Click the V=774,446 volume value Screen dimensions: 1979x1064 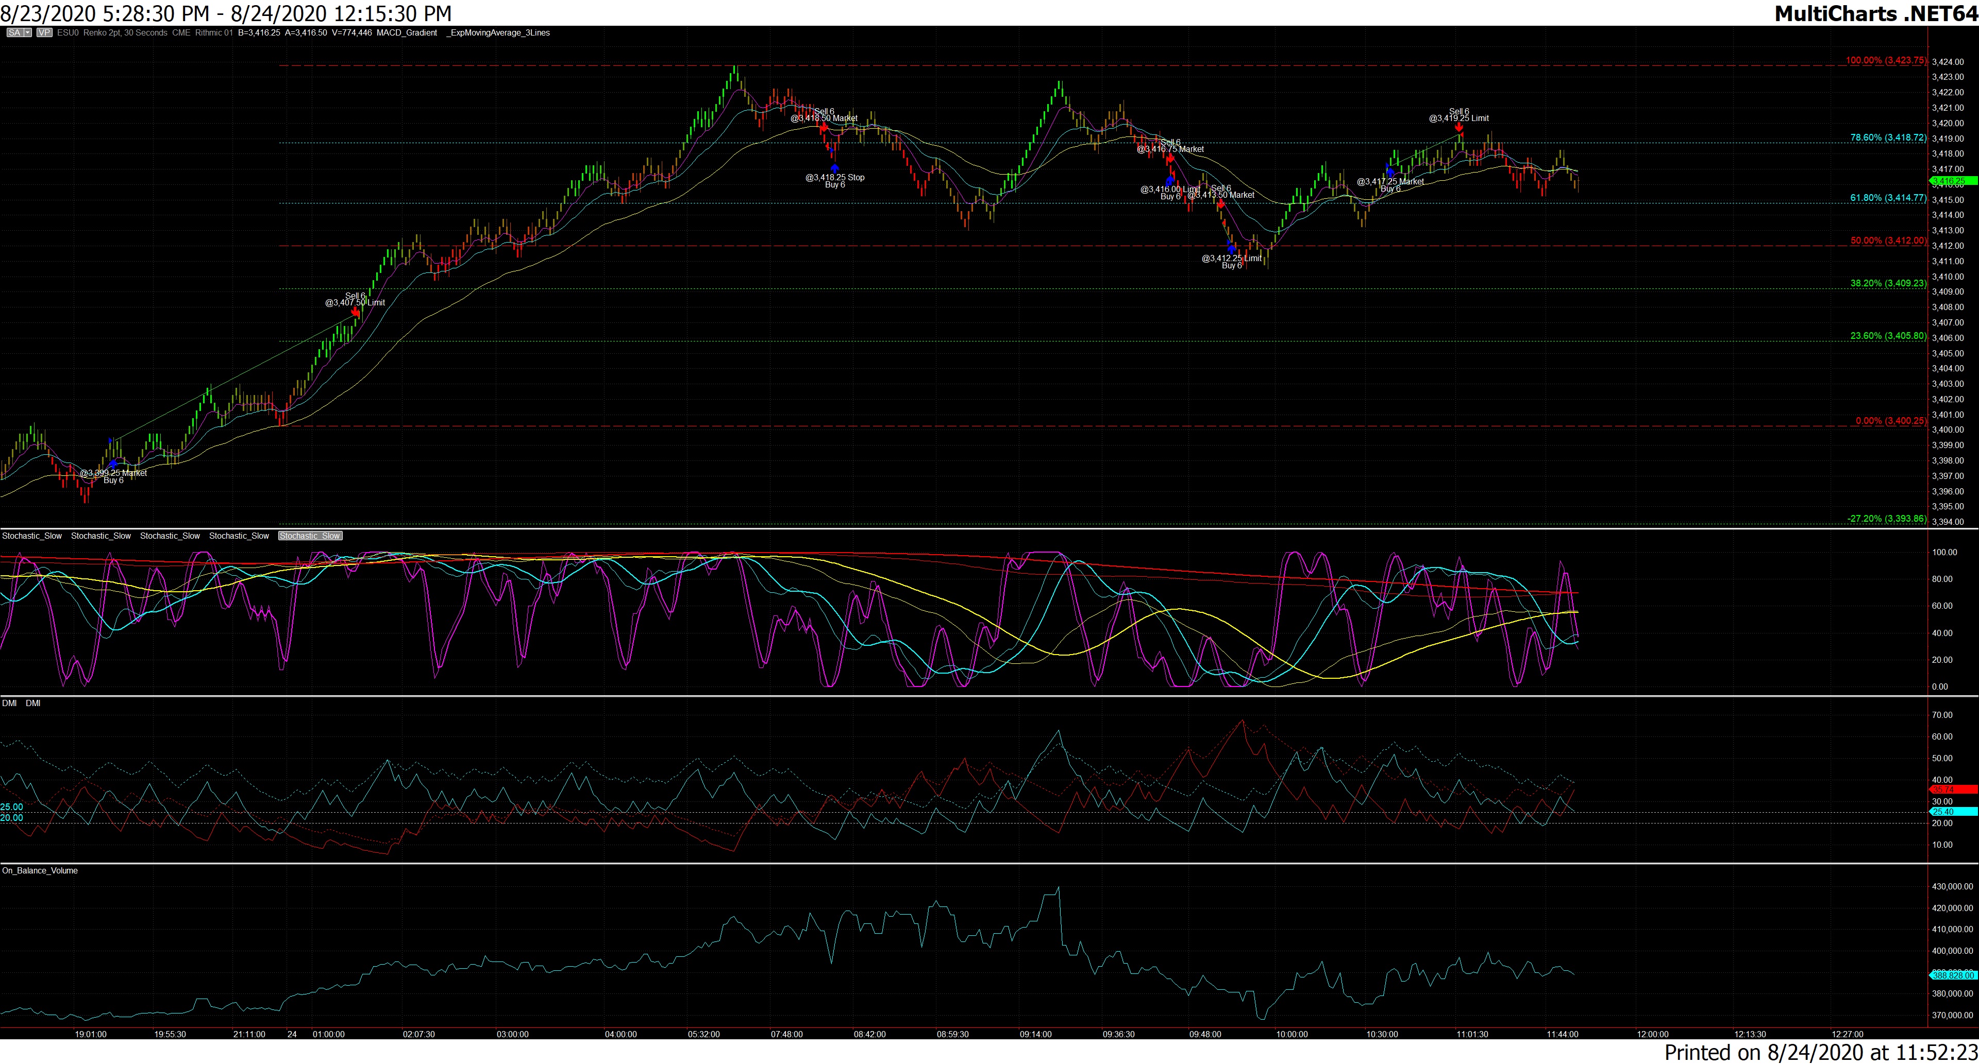(x=352, y=33)
